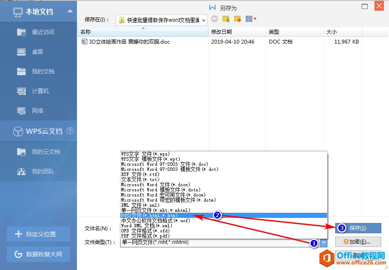Sort files by 修改日期 column
Image resolution: width=389 pixels, height=270 pixels.
237,32
